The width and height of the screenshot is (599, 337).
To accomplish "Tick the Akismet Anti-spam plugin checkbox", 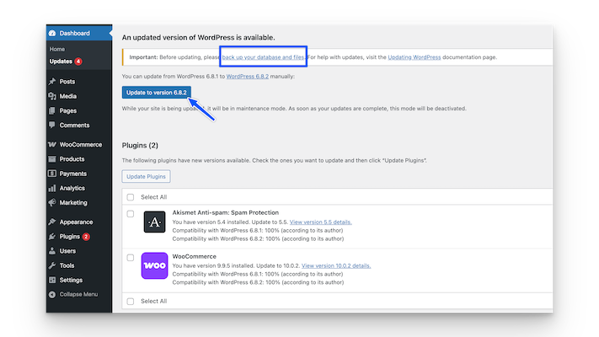I will pyautogui.click(x=130, y=213).
